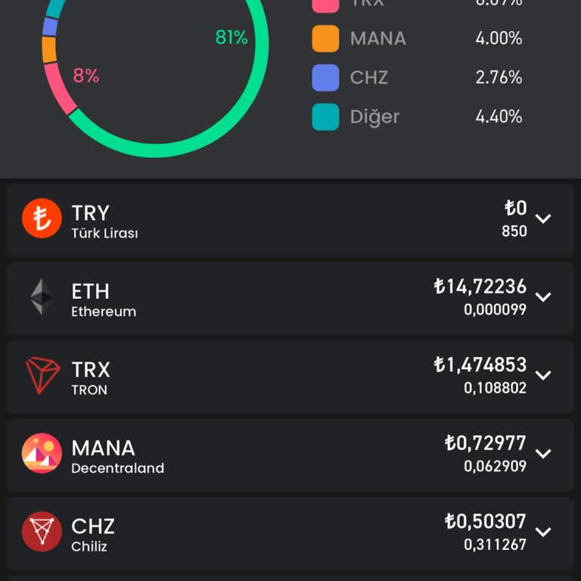Click the teal Diğer legend swatch
This screenshot has width=581, height=581.
[325, 117]
